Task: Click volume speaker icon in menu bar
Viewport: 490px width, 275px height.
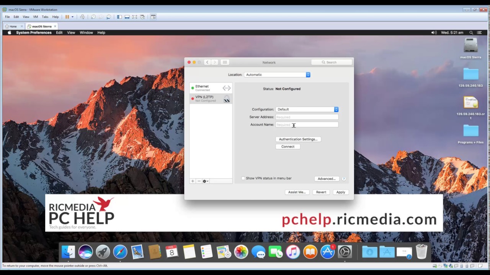Action: tap(434, 32)
